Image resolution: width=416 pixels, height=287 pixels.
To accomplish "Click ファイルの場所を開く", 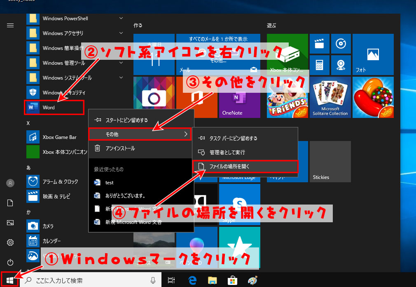I will tap(245, 166).
